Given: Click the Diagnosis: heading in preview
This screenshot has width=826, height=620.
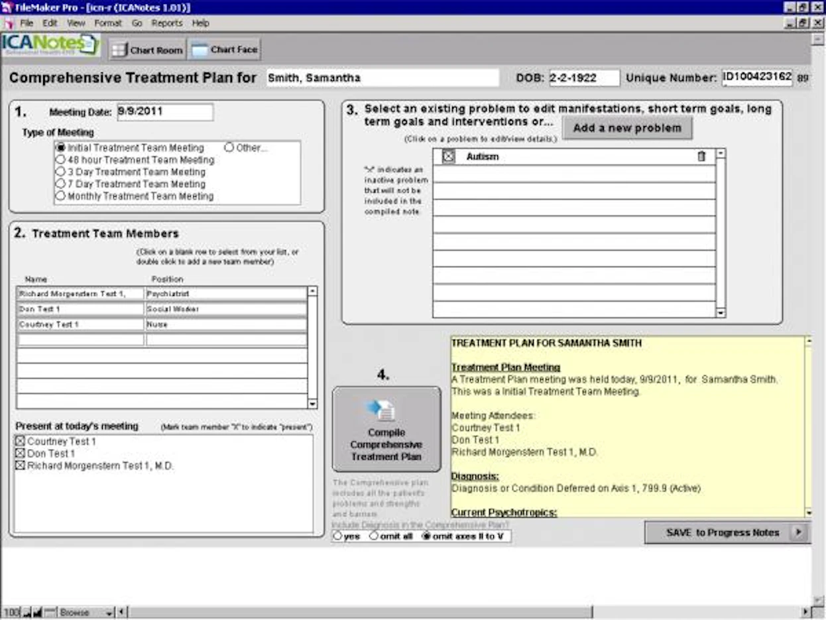Looking at the screenshot, I should click(x=475, y=476).
